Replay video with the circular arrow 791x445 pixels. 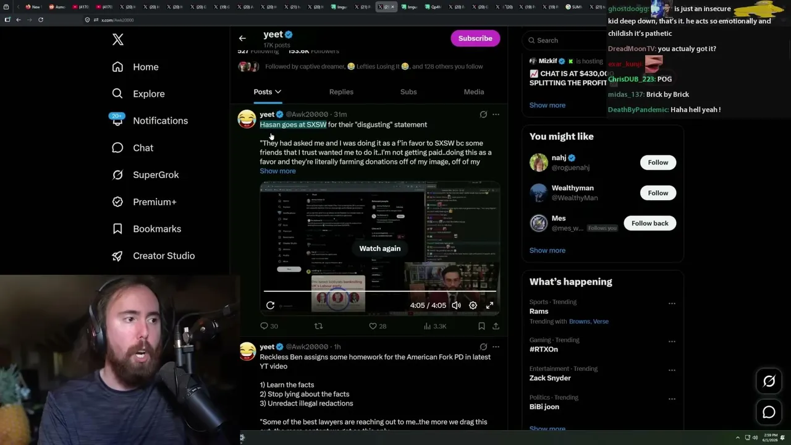click(270, 305)
